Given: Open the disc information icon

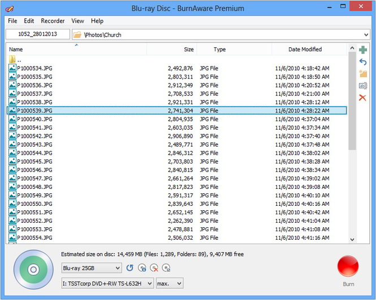Looking at the screenshot, I should tap(142, 268).
